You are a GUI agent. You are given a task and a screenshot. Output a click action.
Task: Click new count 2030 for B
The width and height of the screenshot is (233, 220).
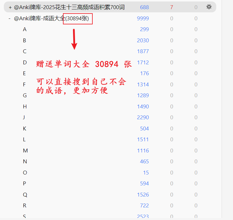click(x=143, y=40)
